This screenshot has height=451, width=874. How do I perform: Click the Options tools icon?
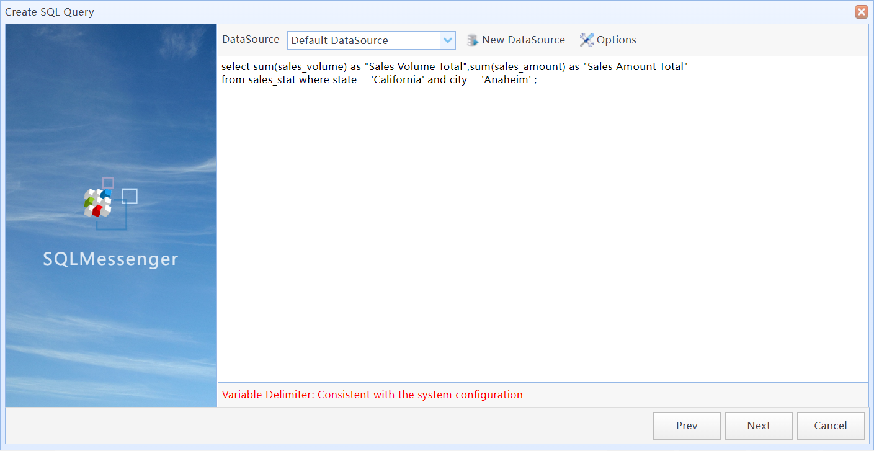coord(586,40)
